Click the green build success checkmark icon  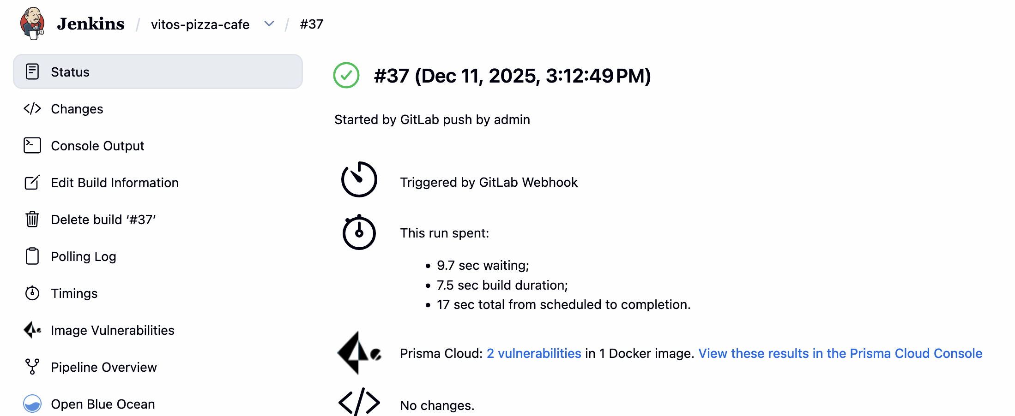tap(346, 75)
